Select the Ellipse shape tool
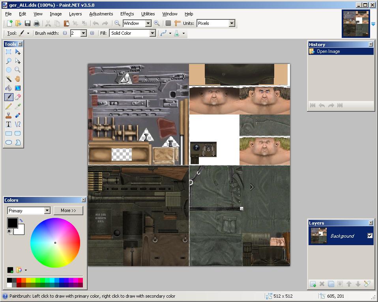The height and width of the screenshot is (302, 378). [8, 143]
